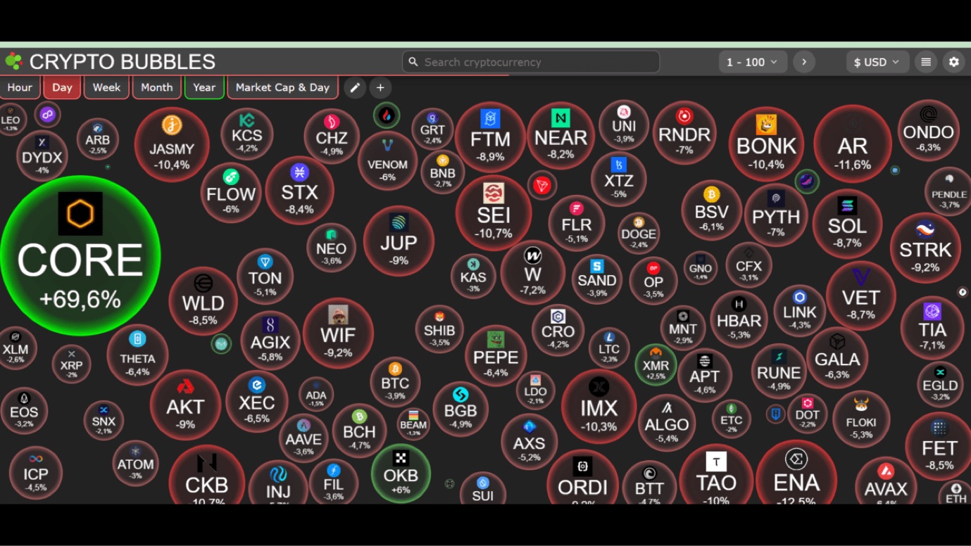Select the BTC bubble
The height and width of the screenshot is (546, 971).
(395, 382)
